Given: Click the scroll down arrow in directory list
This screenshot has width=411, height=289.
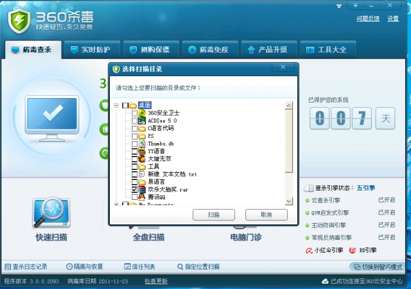Looking at the screenshot, I should [289, 201].
